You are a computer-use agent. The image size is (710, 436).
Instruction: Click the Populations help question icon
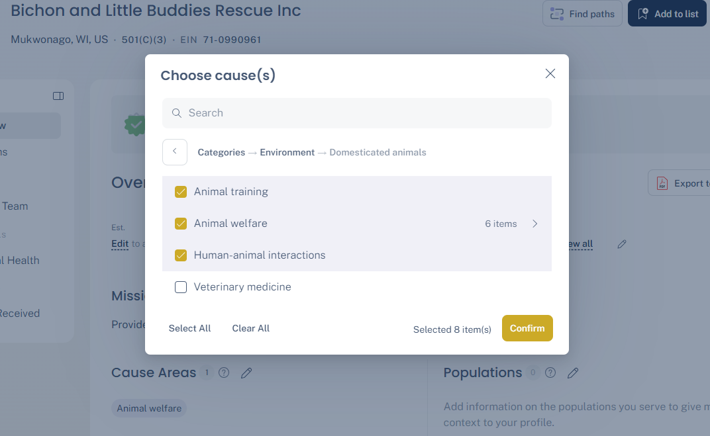[550, 372]
